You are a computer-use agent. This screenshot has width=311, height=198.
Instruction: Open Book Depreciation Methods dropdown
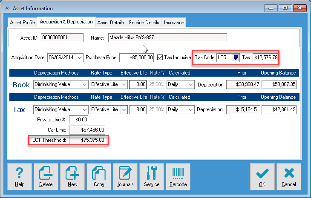85,85
